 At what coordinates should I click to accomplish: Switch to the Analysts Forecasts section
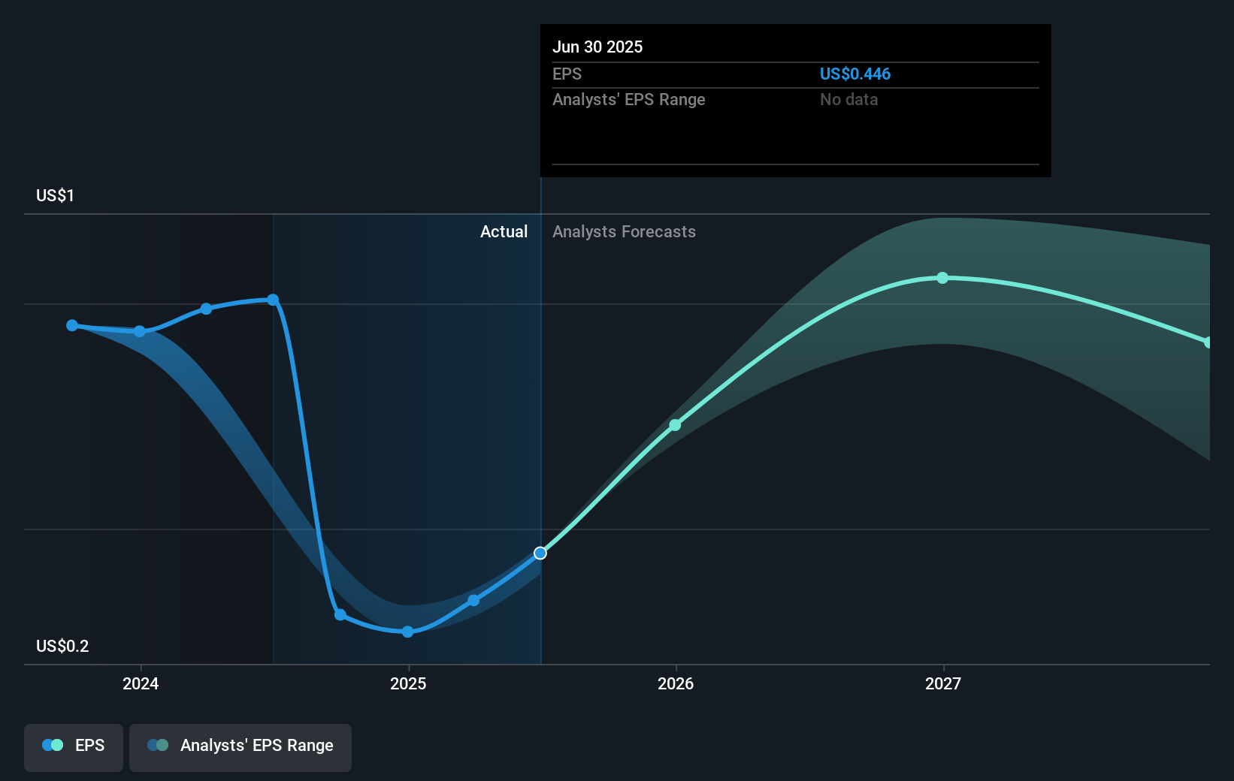(x=624, y=231)
